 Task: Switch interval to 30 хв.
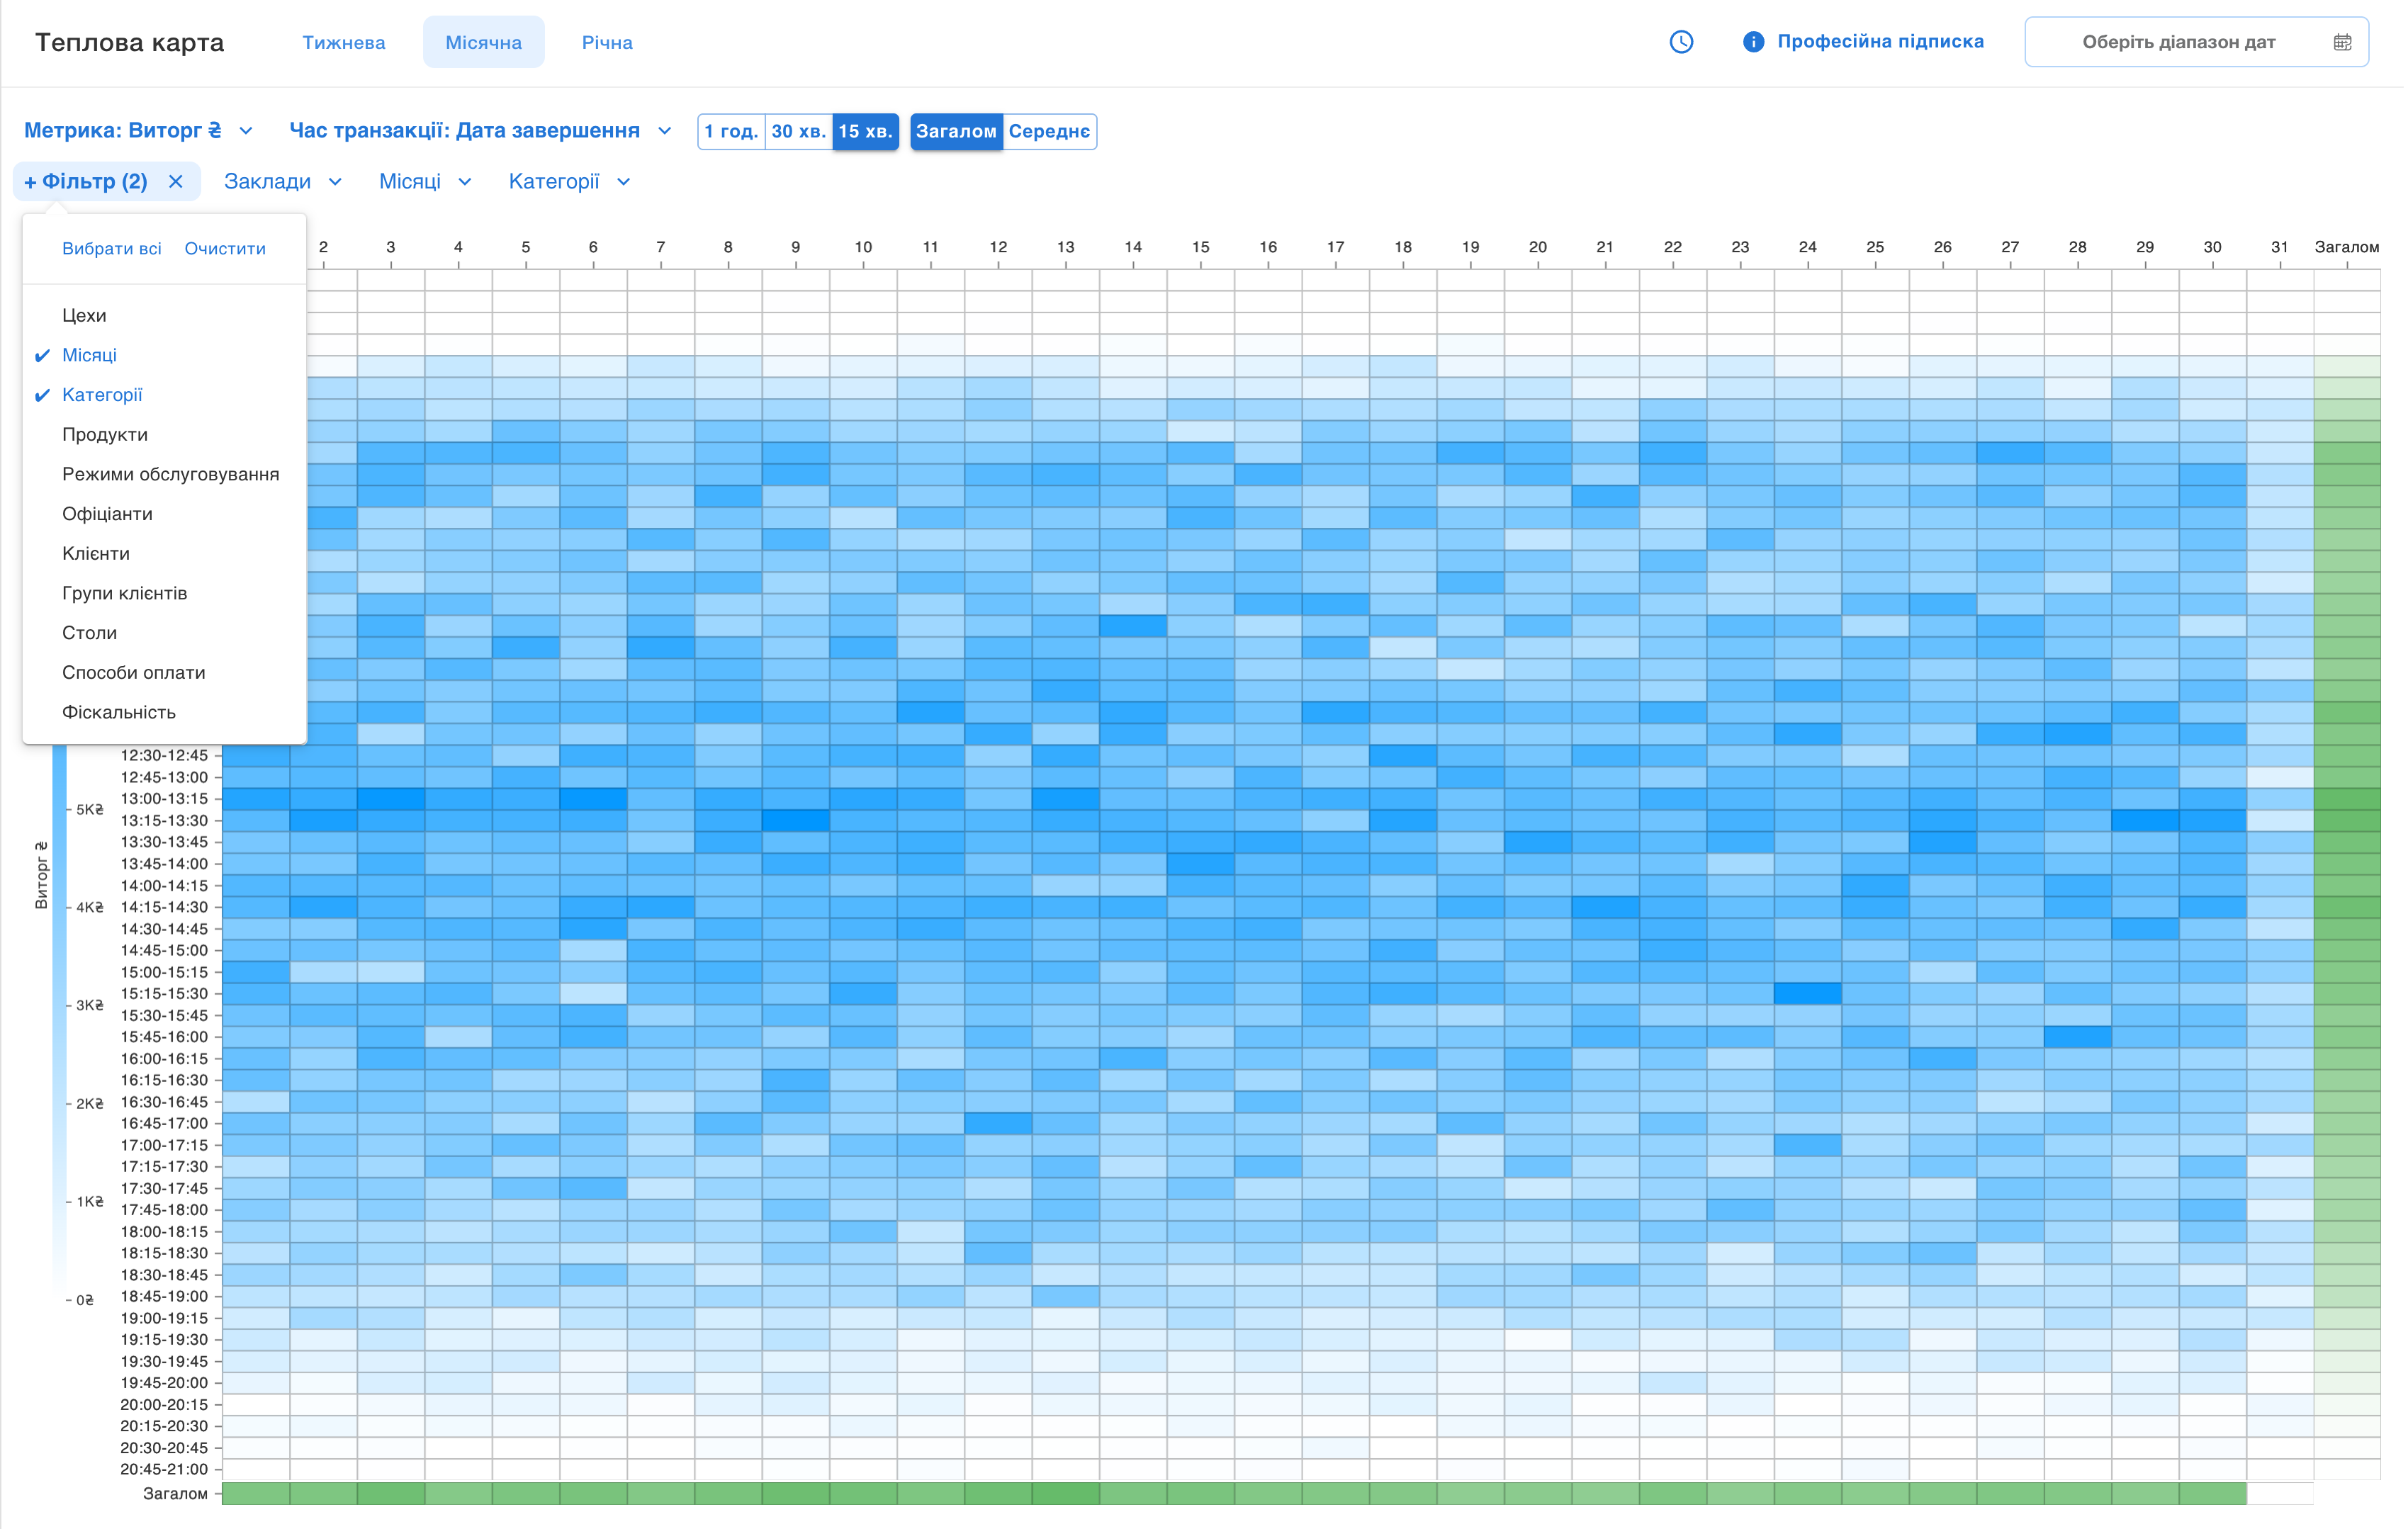[798, 131]
